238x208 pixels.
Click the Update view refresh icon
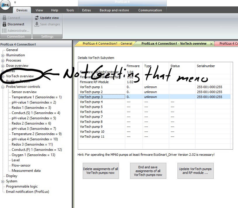pyautogui.click(x=37, y=18)
